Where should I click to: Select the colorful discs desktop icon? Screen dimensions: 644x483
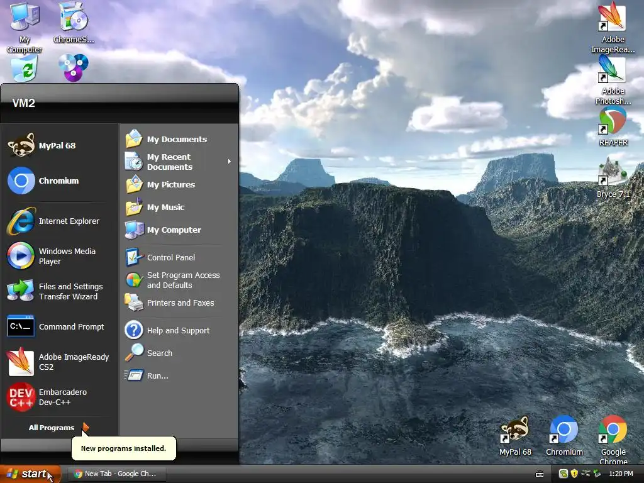pyautogui.click(x=73, y=67)
